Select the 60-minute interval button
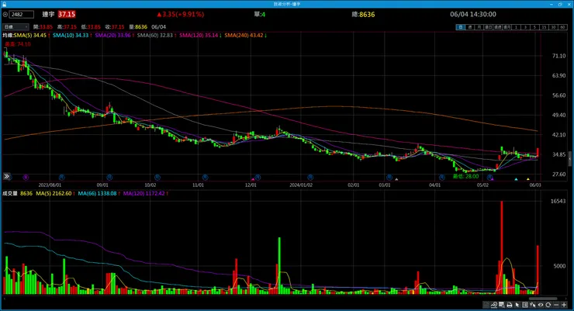The height and width of the screenshot is (311, 574). pyautogui.click(x=562, y=27)
